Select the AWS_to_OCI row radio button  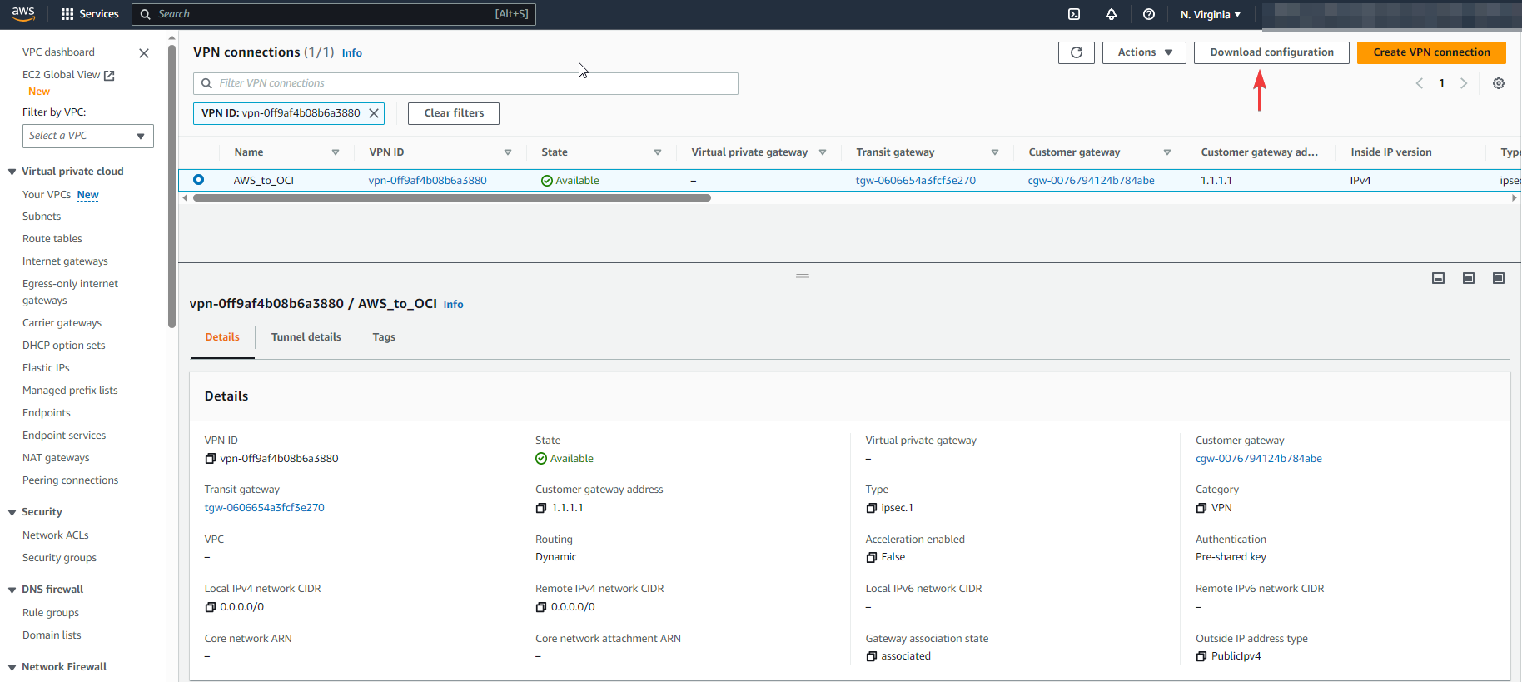tap(199, 180)
